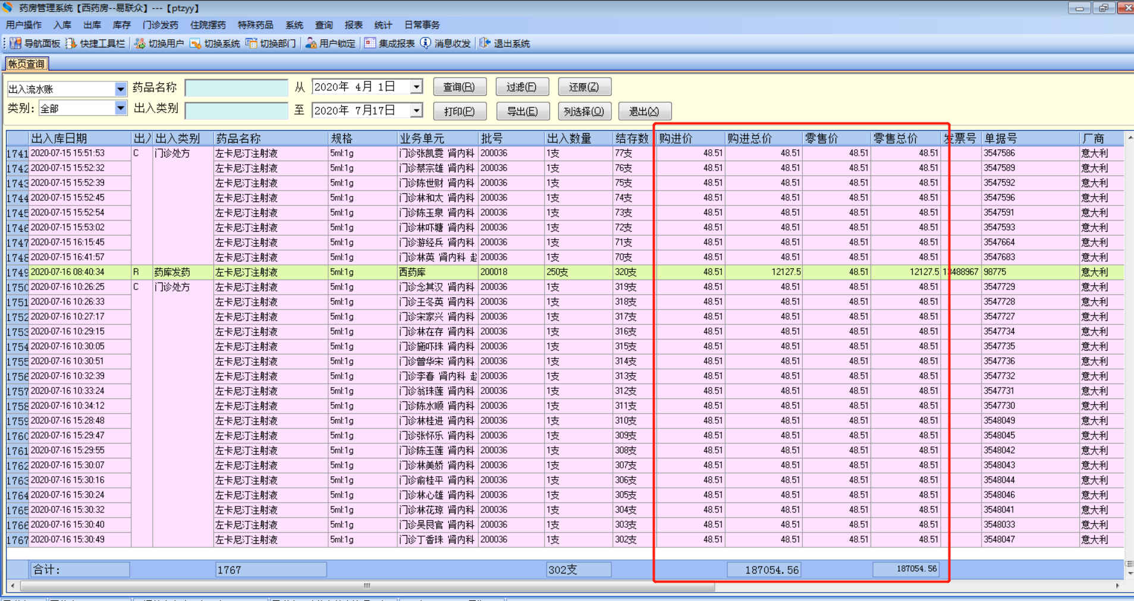Screen dimensions: 1134x601
Task: Click the 药品名称 input field
Action: click(x=237, y=87)
